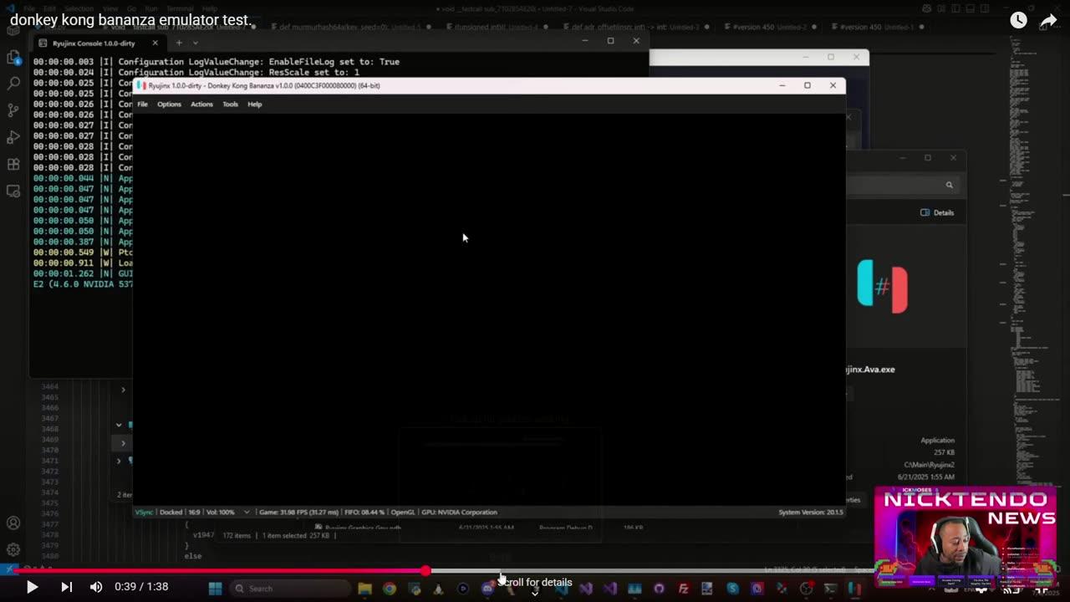Click System Version: 20.1.5 text
Screen dimensions: 1070x602
(x=810, y=512)
